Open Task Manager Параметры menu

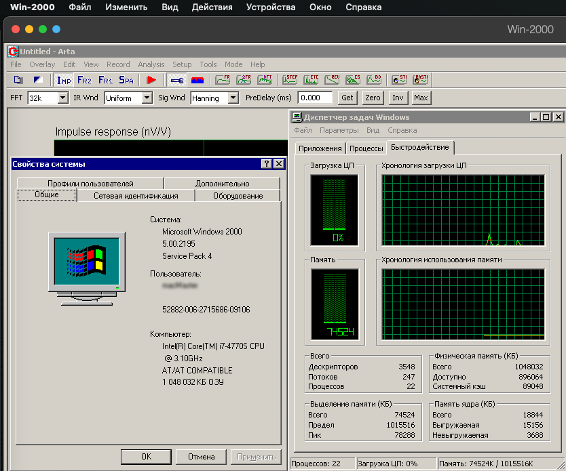[x=339, y=130]
